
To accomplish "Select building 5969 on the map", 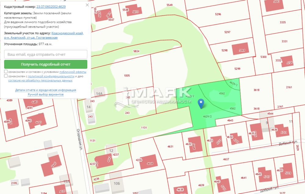I will pos(240,49).
